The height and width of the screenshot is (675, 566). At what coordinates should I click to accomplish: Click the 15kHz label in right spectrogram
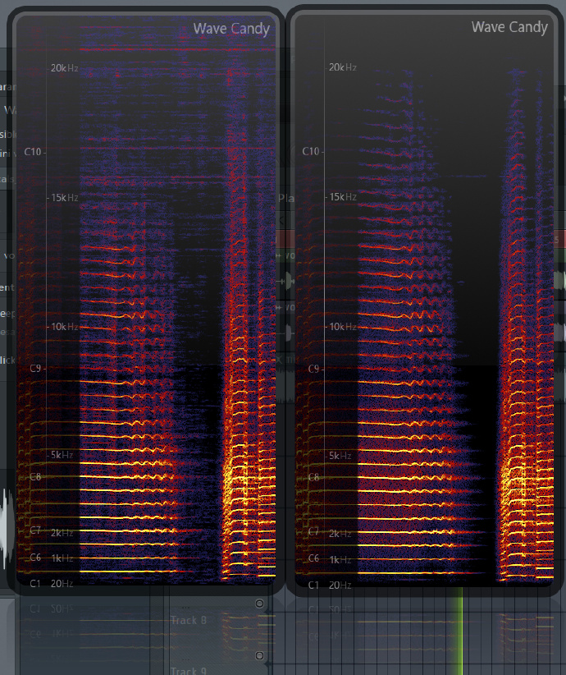click(x=342, y=197)
